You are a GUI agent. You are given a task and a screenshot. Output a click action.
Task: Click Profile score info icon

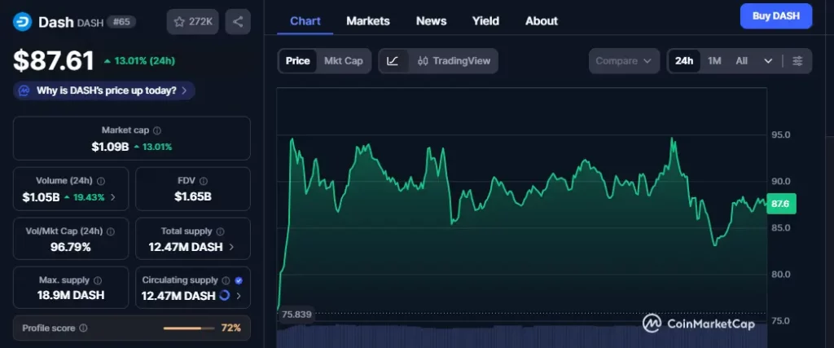pyautogui.click(x=83, y=328)
